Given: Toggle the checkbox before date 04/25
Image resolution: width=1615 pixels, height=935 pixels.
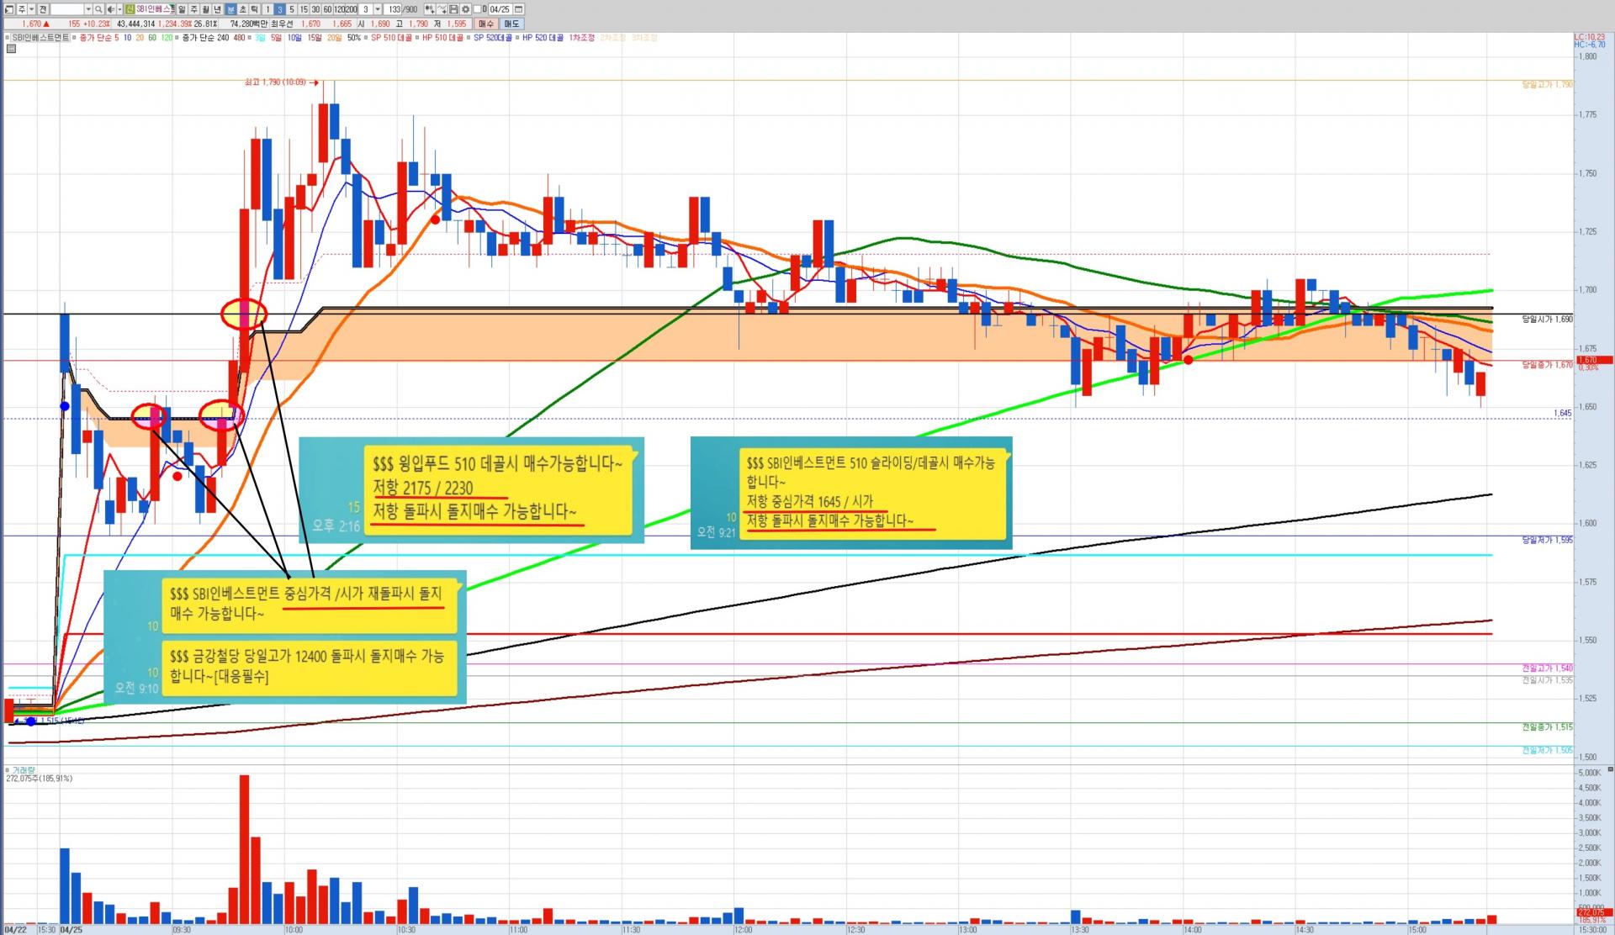Looking at the screenshot, I should tap(477, 9).
